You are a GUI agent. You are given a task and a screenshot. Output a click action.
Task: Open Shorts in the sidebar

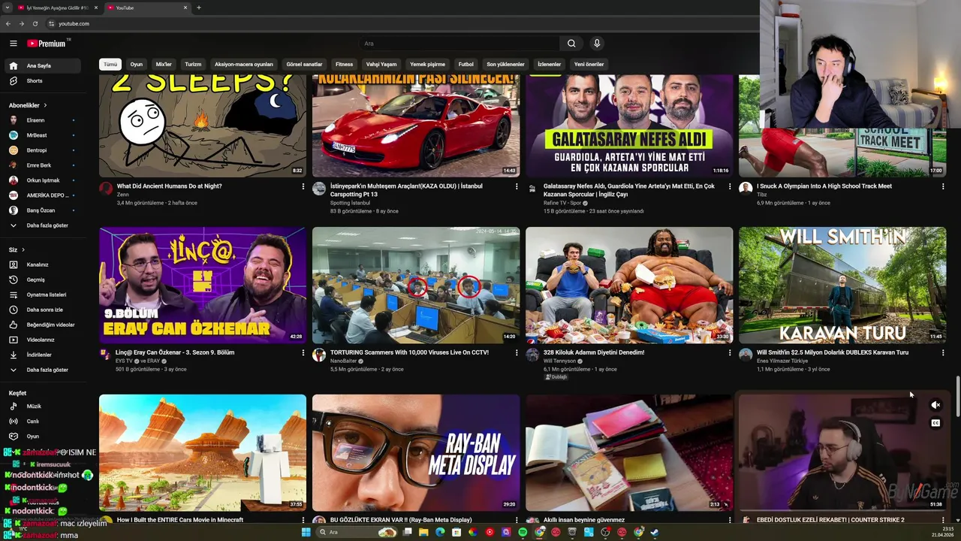[42, 80]
